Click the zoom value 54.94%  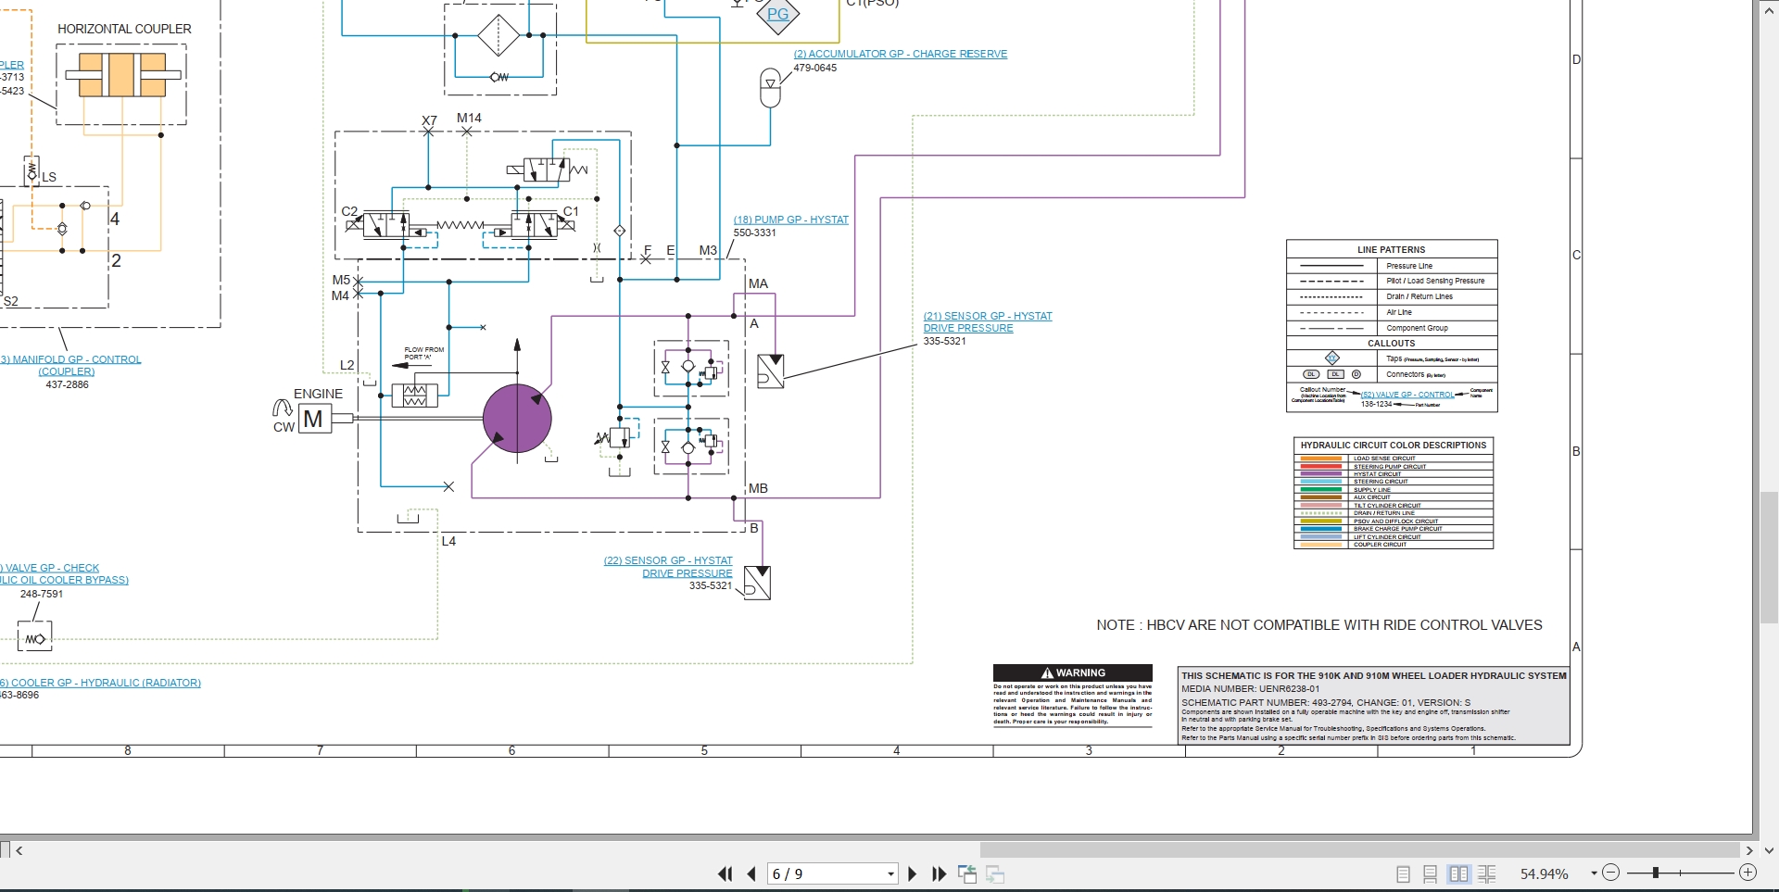[x=1545, y=873]
